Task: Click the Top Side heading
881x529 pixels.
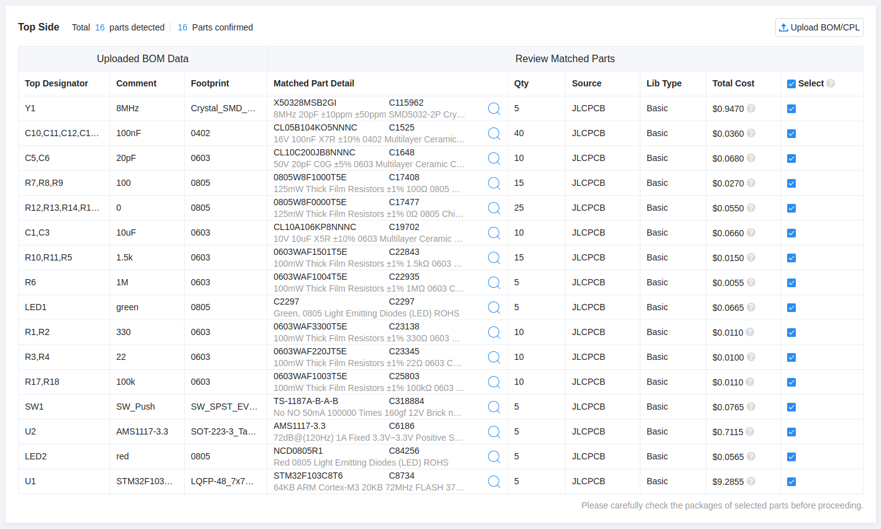Action: 39,27
